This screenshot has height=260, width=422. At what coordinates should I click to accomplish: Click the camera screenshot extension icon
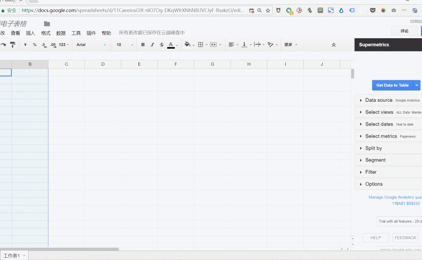tap(394, 11)
